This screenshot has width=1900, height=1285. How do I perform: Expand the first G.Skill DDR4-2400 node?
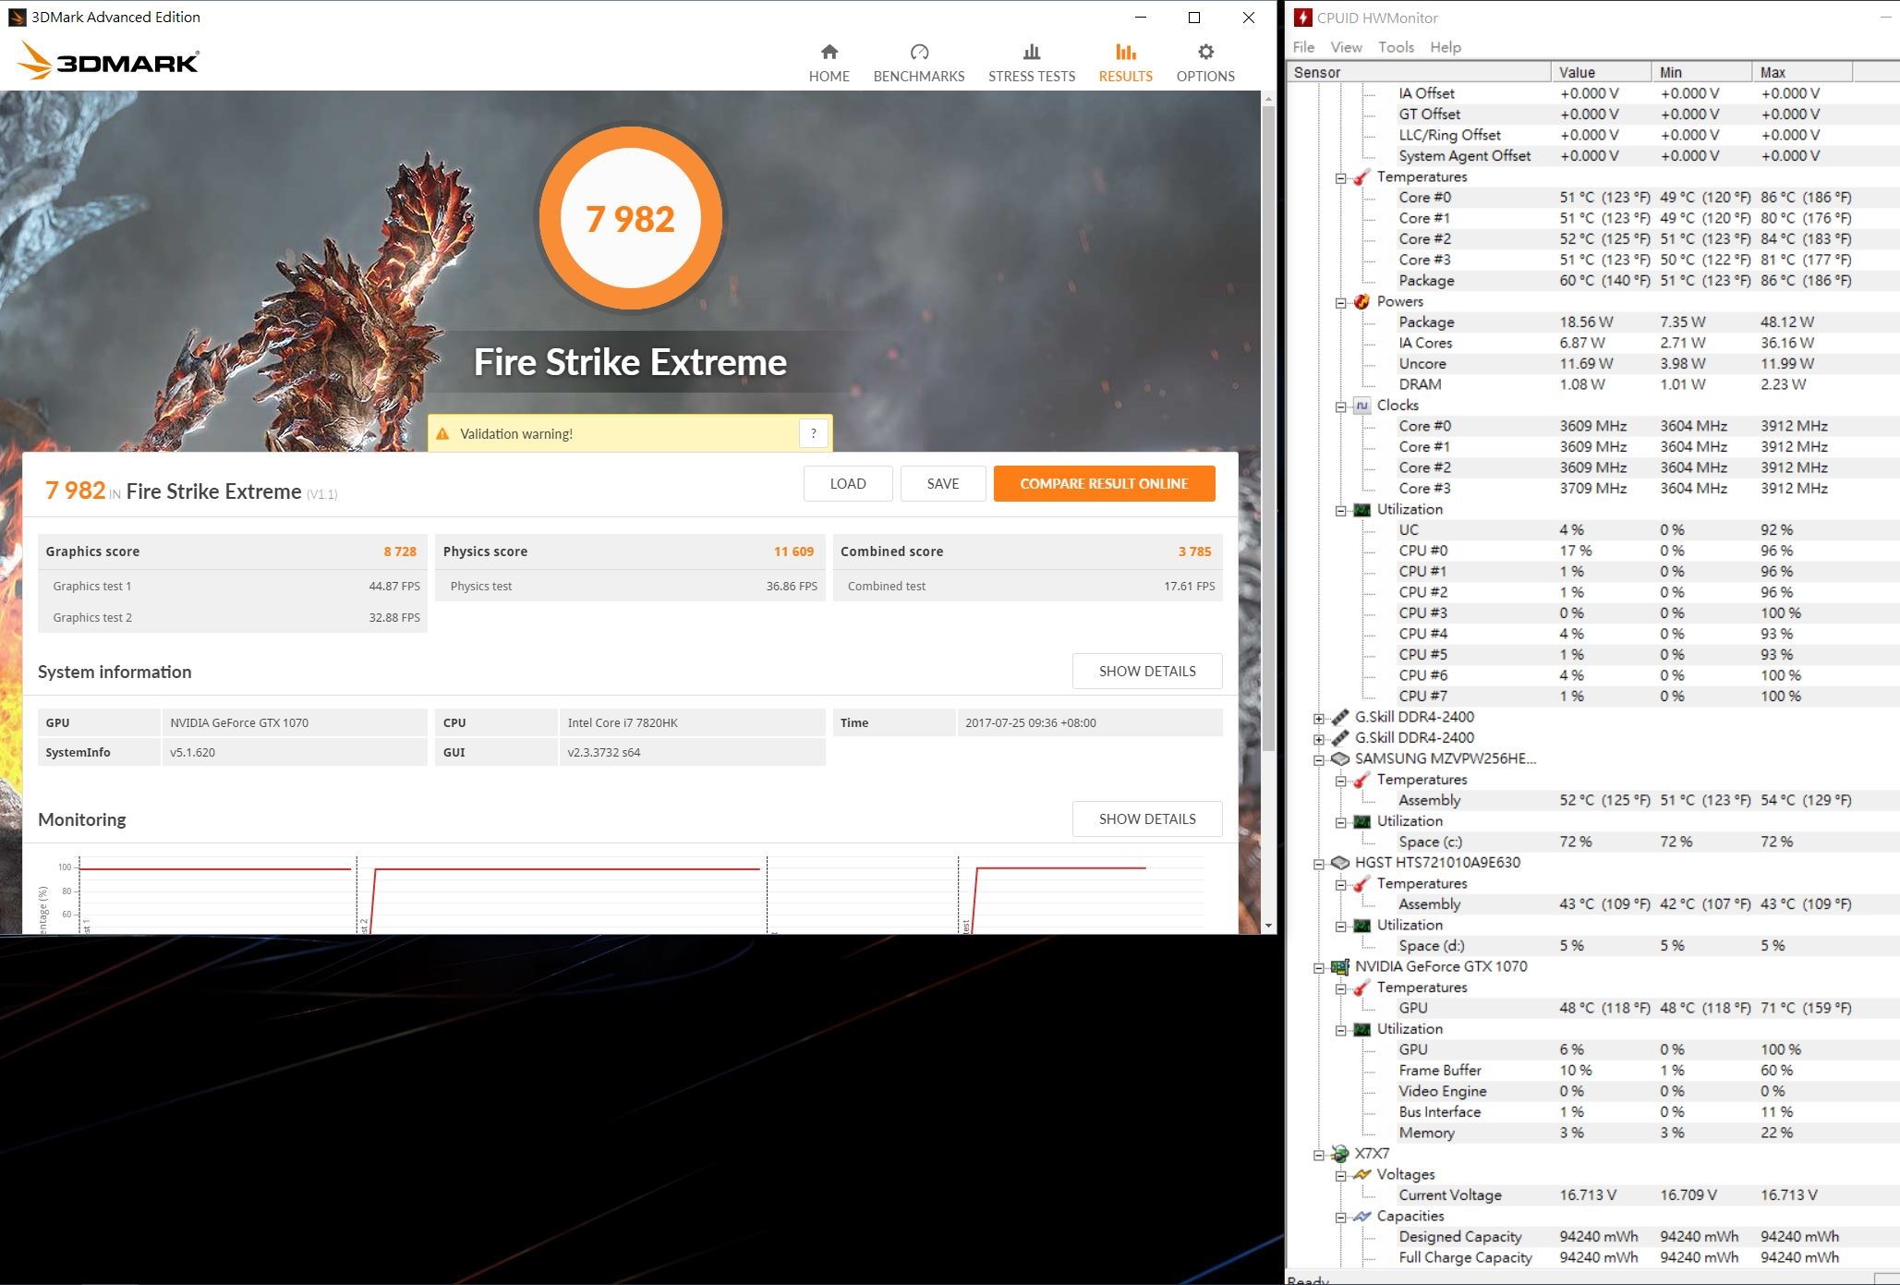click(x=1318, y=719)
